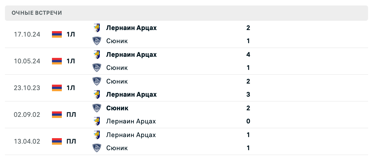Click the Сюник club logo in the bottom match row

click(97, 148)
